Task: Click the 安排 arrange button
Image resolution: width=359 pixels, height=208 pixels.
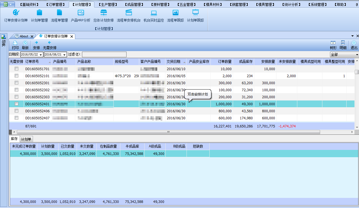Action: coord(36,45)
